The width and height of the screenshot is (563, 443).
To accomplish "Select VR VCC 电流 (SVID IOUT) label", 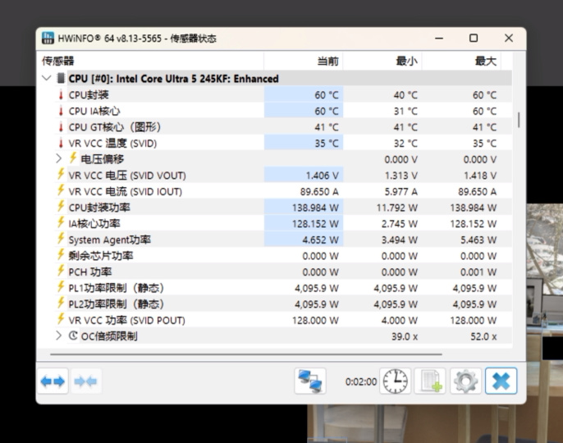I will [x=126, y=192].
